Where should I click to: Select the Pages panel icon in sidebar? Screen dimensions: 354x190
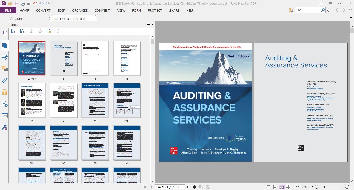(4, 45)
